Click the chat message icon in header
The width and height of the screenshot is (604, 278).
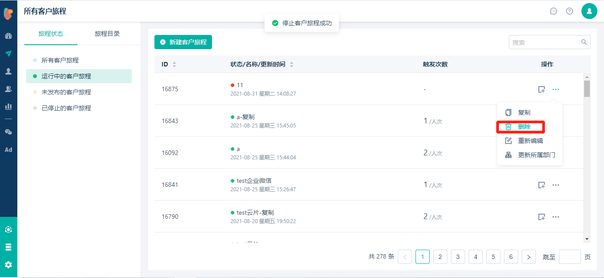point(554,11)
